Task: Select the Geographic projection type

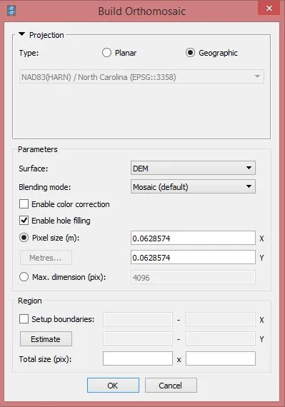Action: (x=190, y=53)
